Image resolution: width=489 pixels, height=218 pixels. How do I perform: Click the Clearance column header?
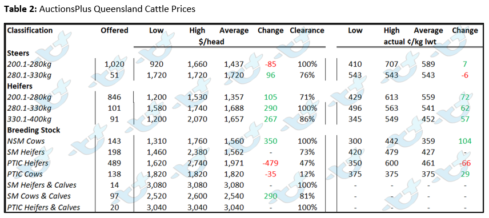pos(307,30)
